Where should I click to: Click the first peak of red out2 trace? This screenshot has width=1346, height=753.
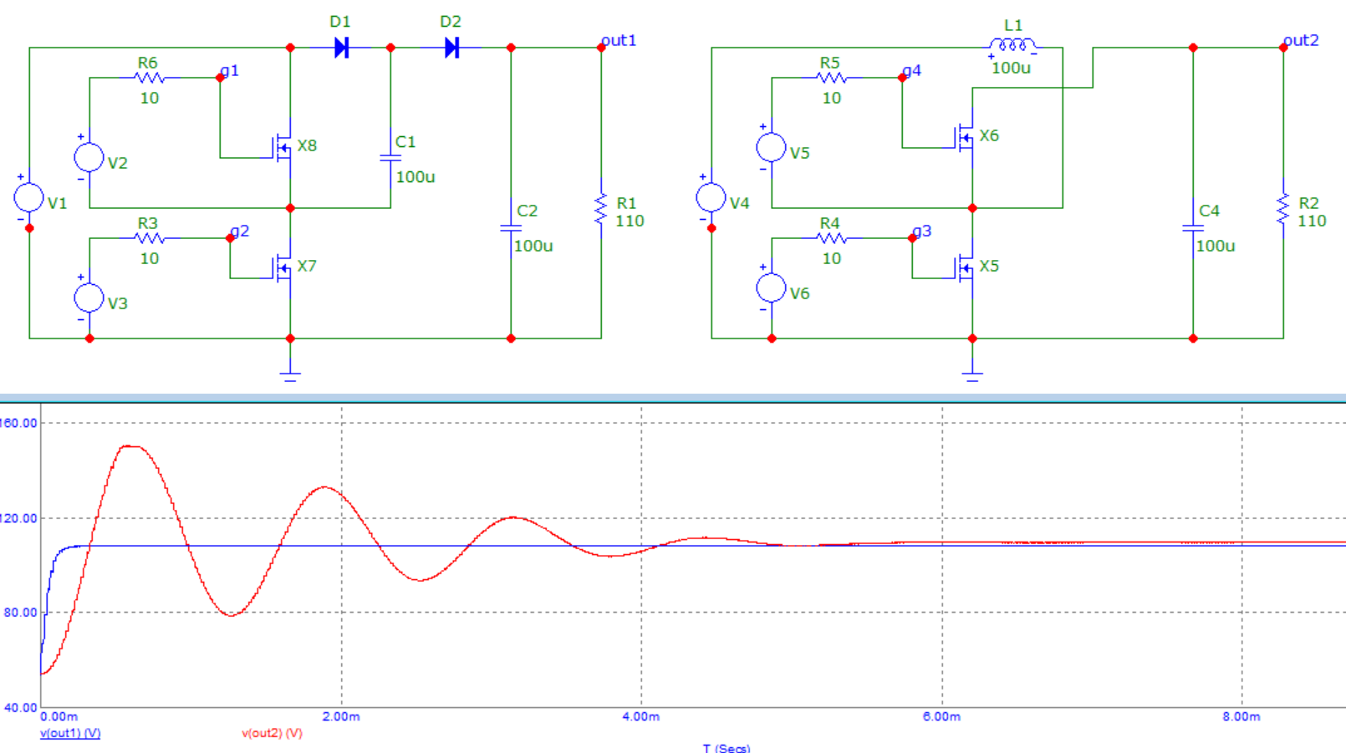(130, 446)
